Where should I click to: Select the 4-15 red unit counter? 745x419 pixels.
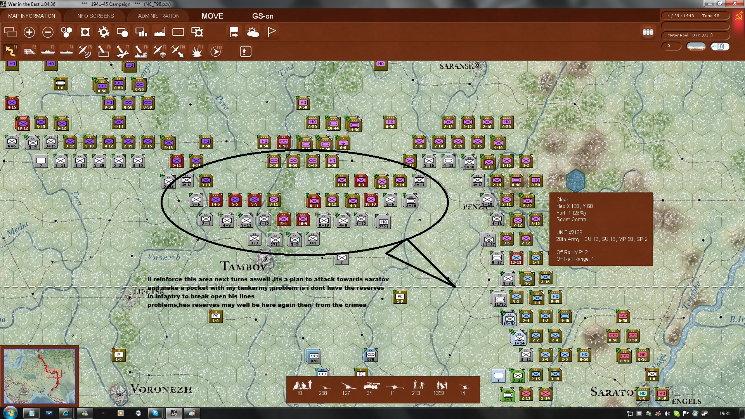coord(12,103)
